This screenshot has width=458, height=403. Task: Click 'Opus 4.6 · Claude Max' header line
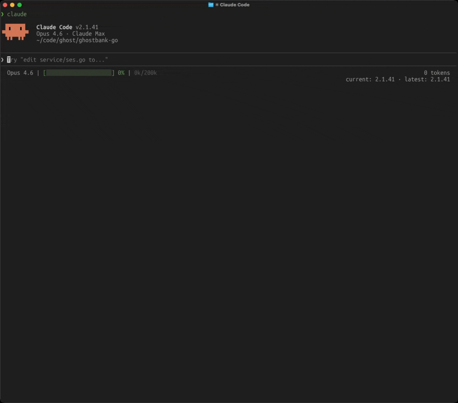[70, 34]
